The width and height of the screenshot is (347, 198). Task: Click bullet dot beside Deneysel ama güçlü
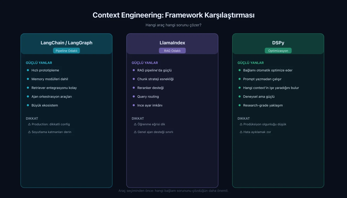pyautogui.click(x=240, y=96)
